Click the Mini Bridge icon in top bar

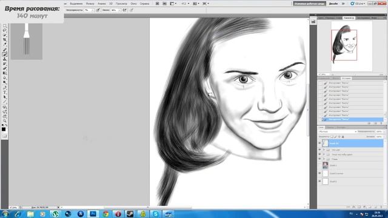[164, 4]
